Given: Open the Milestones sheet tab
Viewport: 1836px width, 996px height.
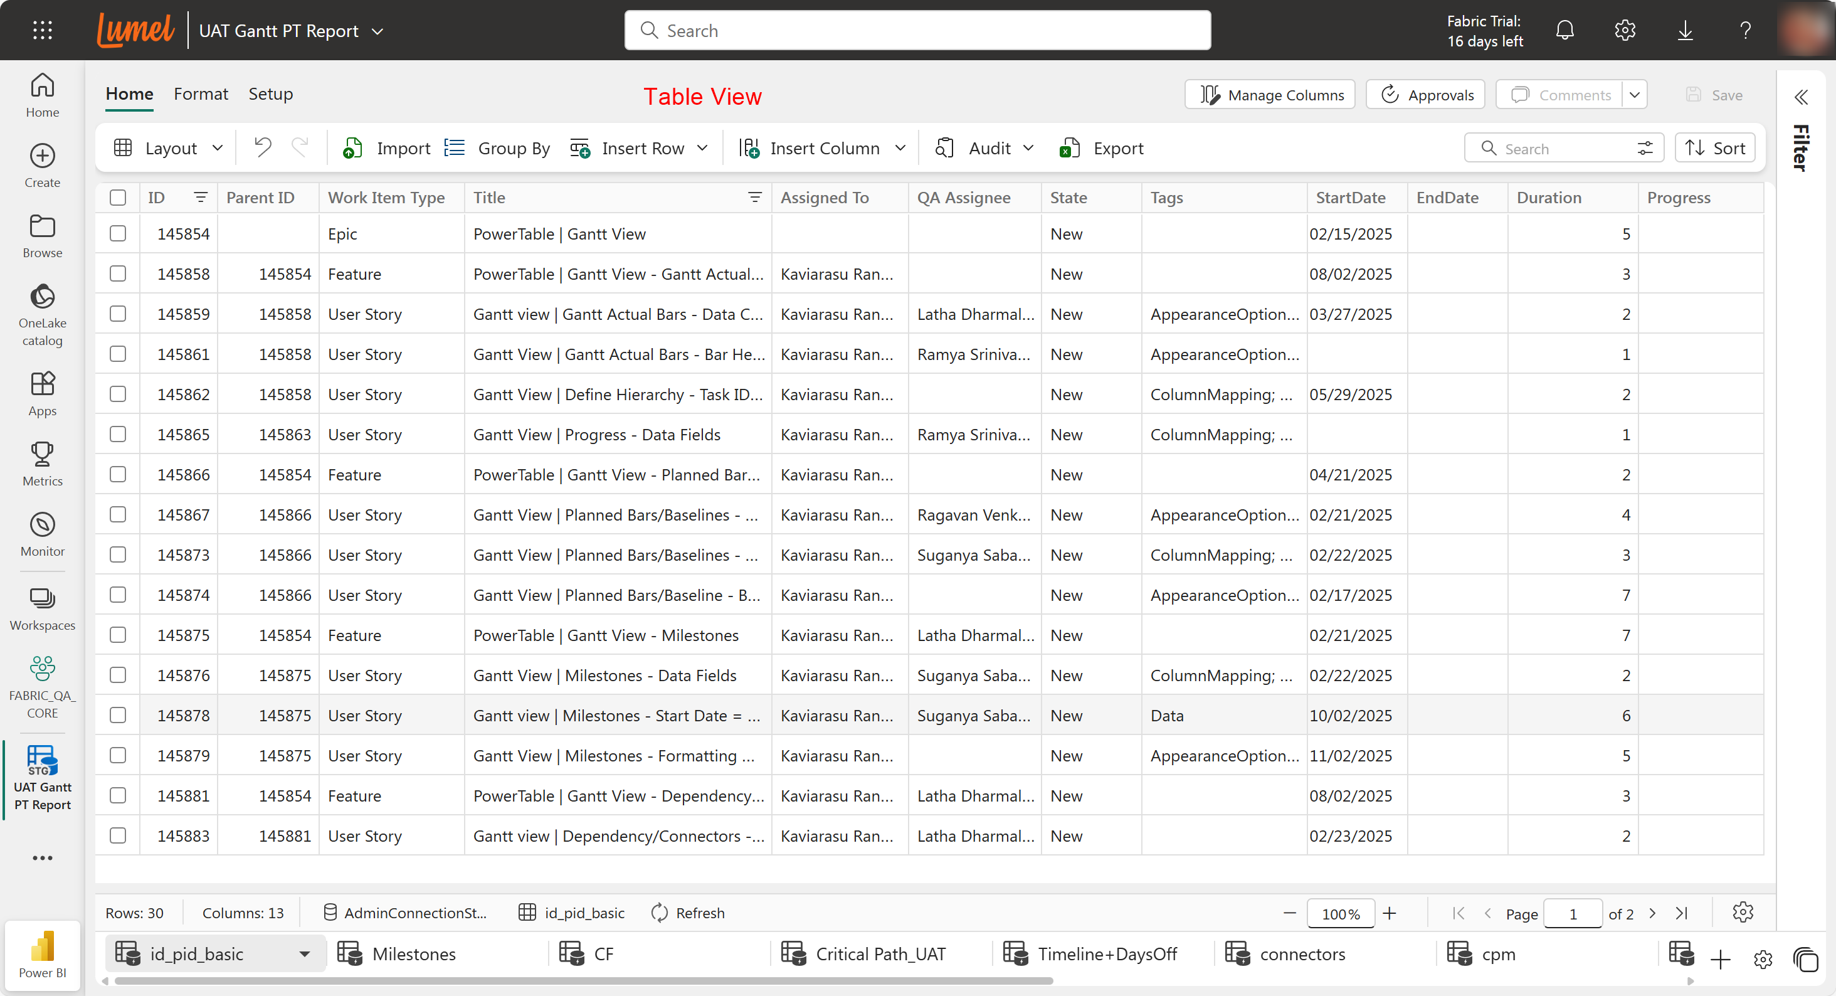Looking at the screenshot, I should pyautogui.click(x=413, y=954).
